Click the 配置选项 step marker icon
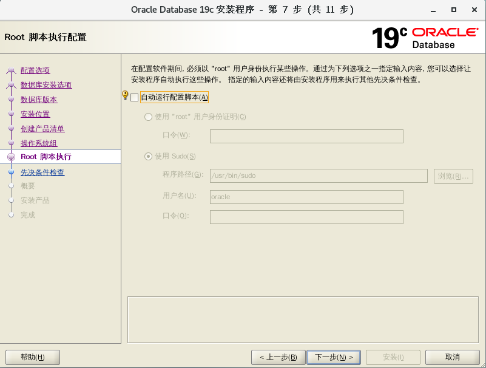486x368 pixels. (x=11, y=70)
